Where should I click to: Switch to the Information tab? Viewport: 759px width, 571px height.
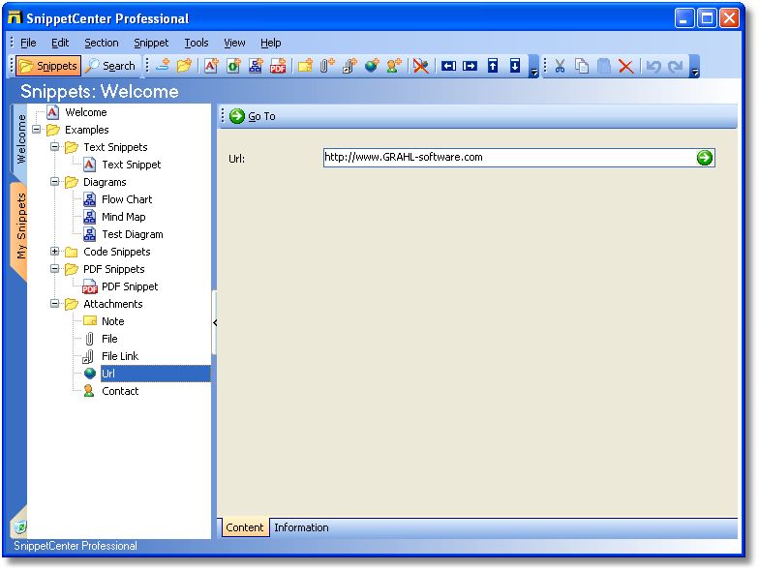(x=301, y=527)
